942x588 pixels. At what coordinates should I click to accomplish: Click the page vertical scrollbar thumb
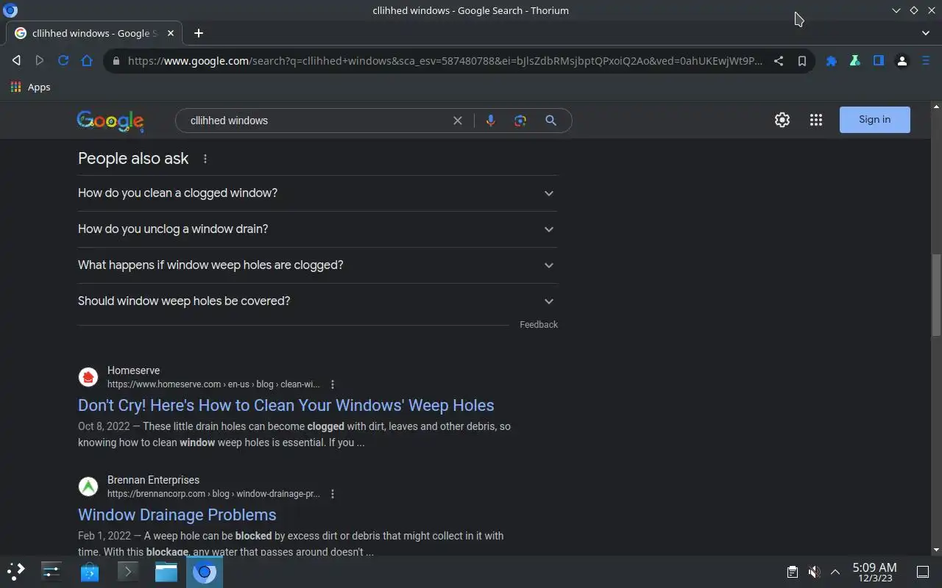pyautogui.click(x=936, y=295)
